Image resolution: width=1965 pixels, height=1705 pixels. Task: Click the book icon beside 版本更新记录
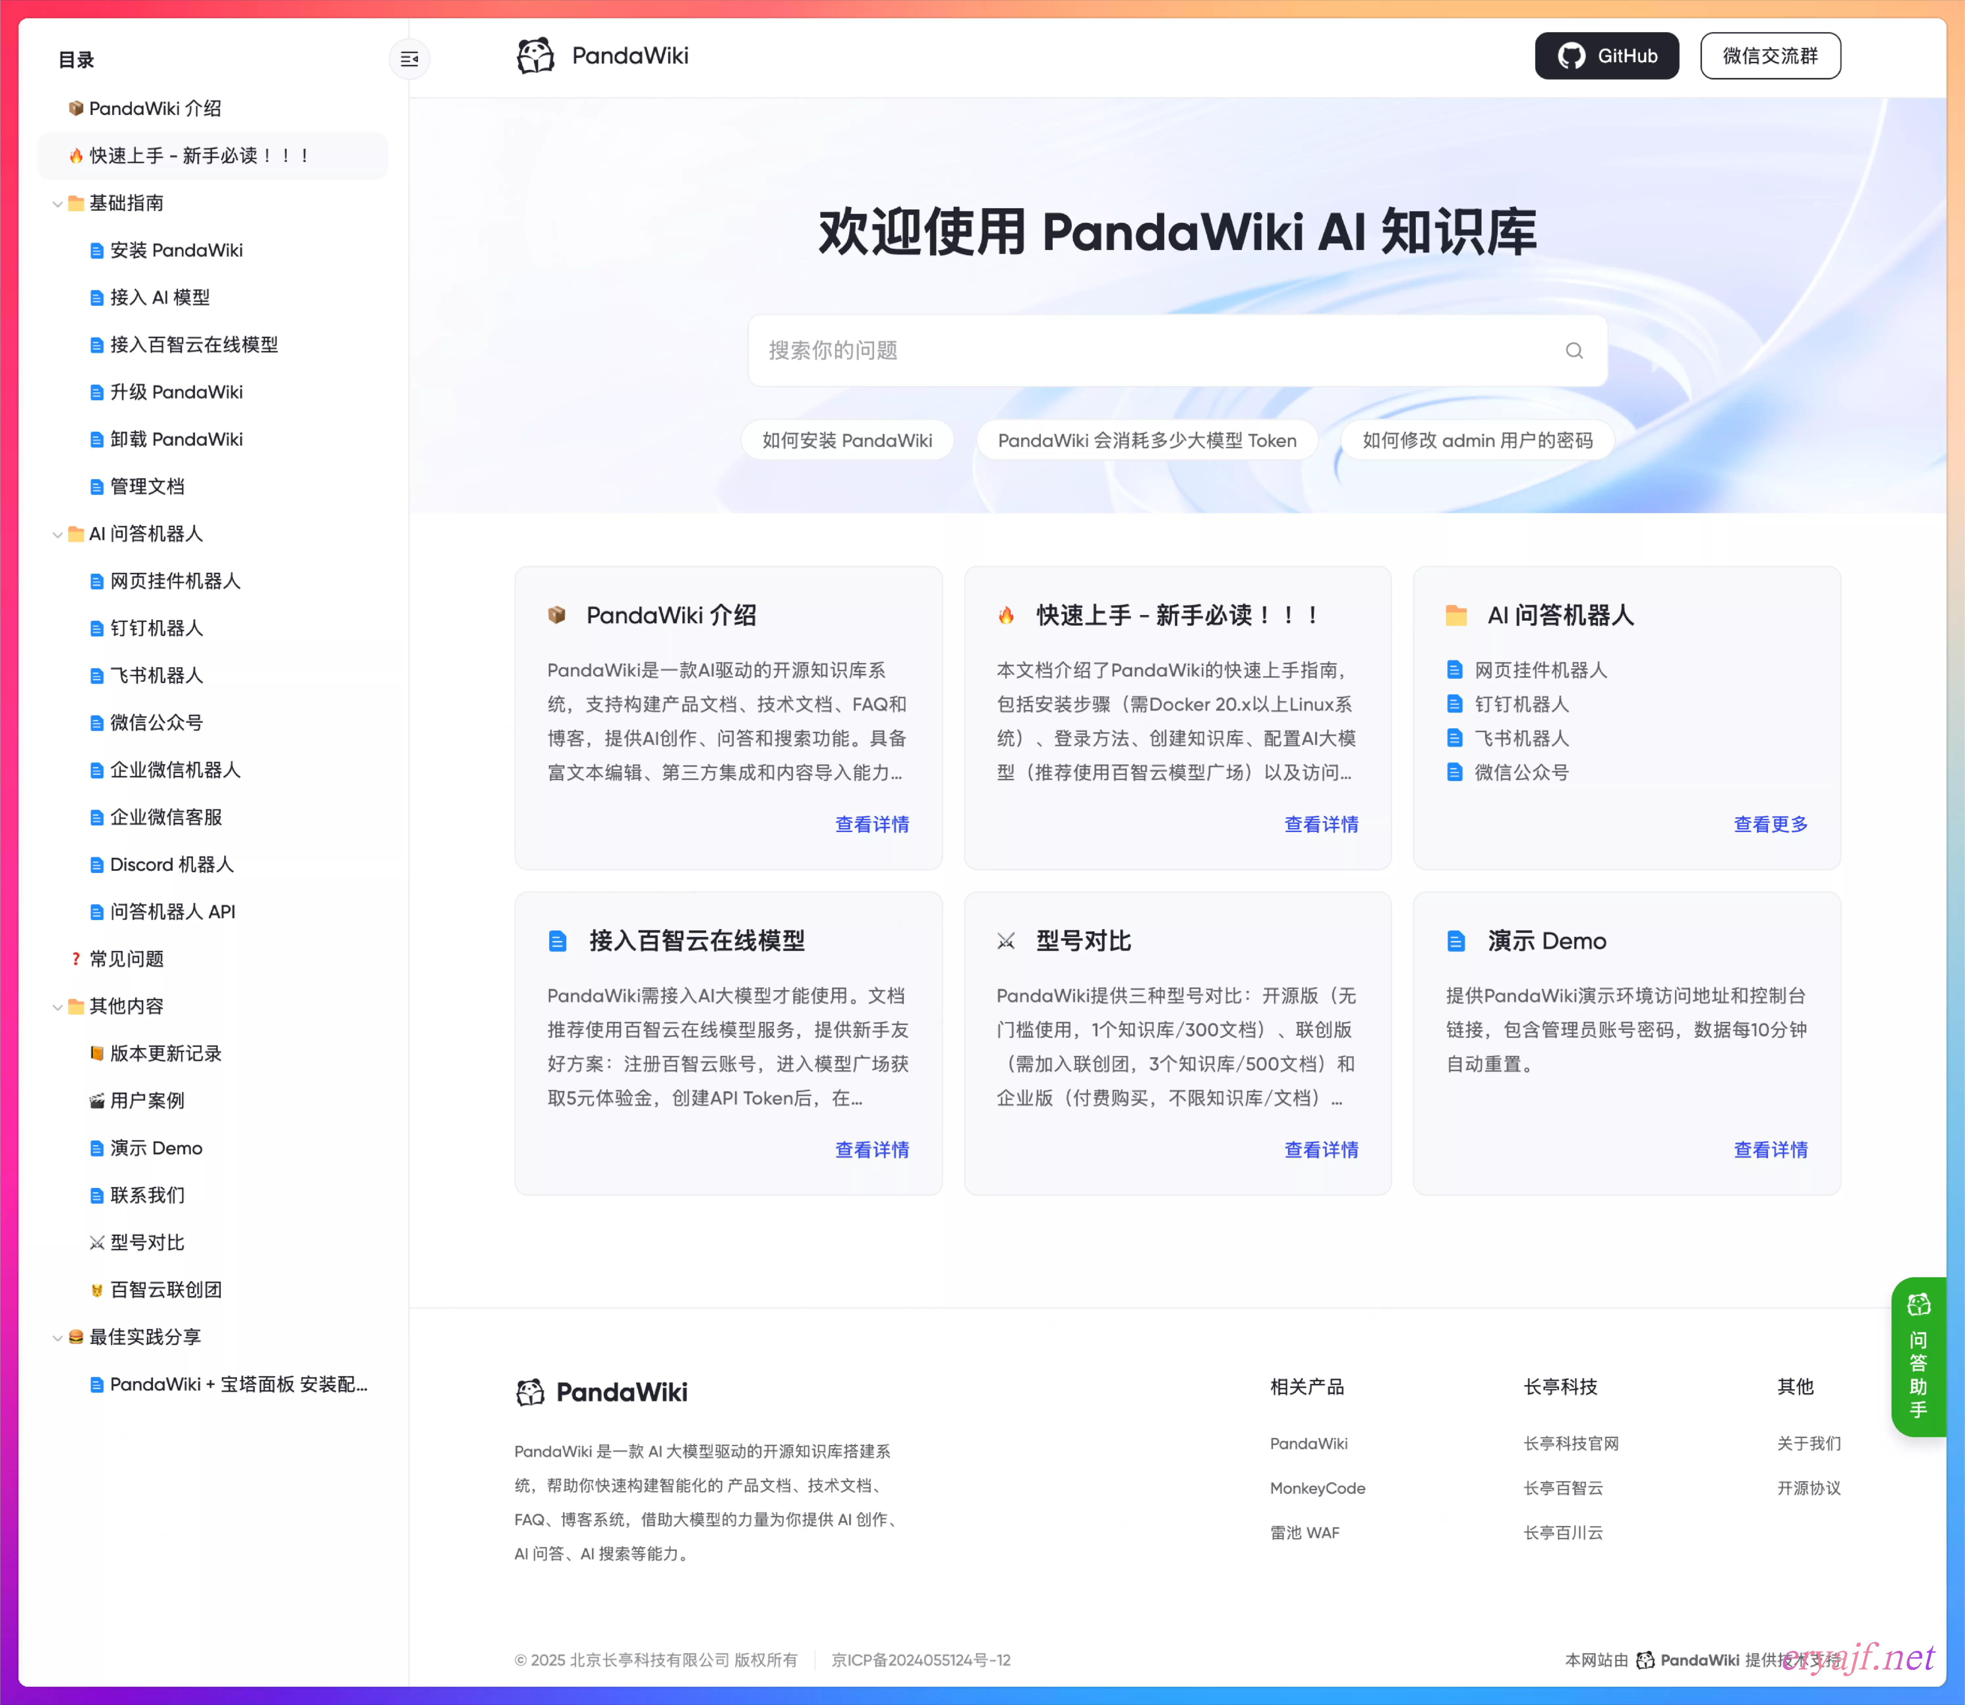(x=97, y=1053)
